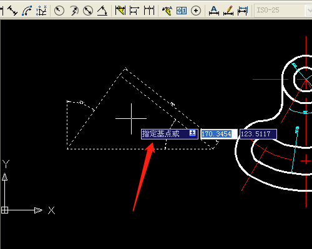Pick the Radius dimension tool
Image resolution: width=312 pixels, height=249 pixels.
click(x=59, y=11)
